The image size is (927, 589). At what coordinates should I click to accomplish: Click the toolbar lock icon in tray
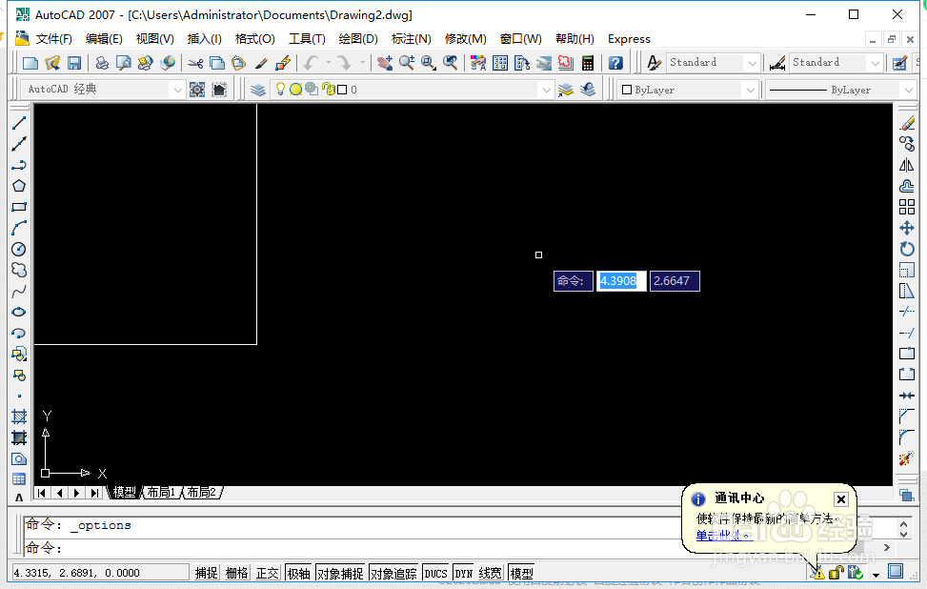836,573
